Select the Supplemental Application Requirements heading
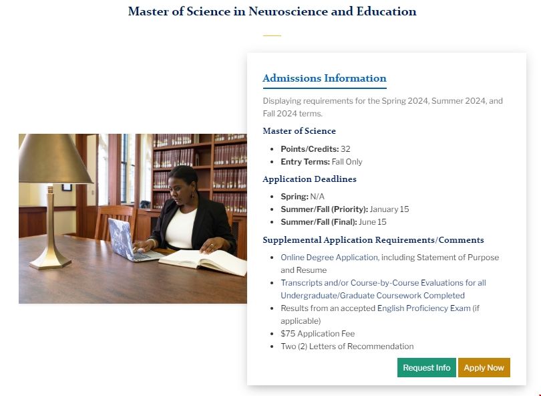This screenshot has width=541, height=396. (x=373, y=239)
